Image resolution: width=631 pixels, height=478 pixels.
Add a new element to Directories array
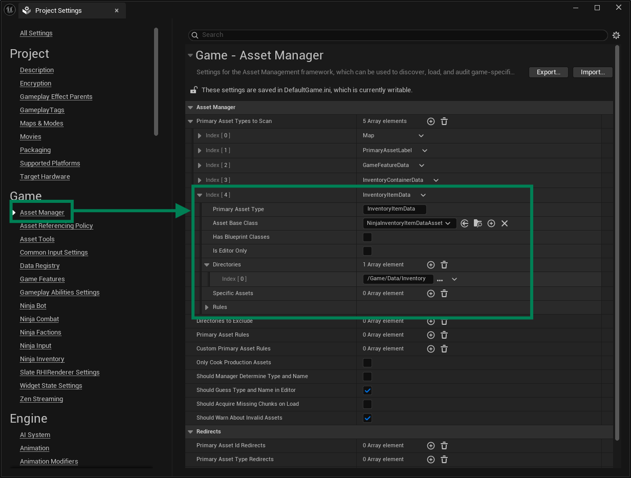click(430, 264)
